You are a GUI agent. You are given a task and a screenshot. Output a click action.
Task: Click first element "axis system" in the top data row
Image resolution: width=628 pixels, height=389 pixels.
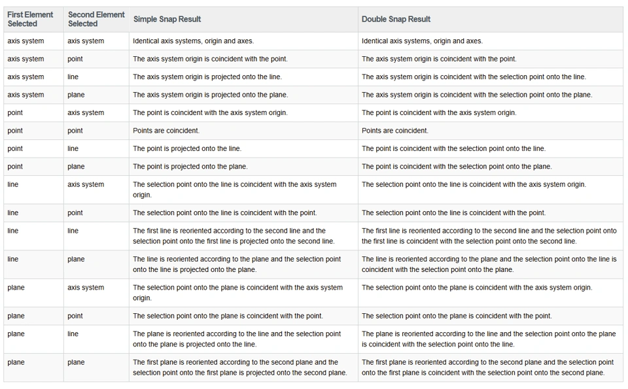pyautogui.click(x=26, y=41)
